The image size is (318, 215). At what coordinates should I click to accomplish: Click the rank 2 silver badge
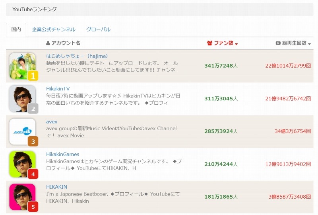pos(33,109)
